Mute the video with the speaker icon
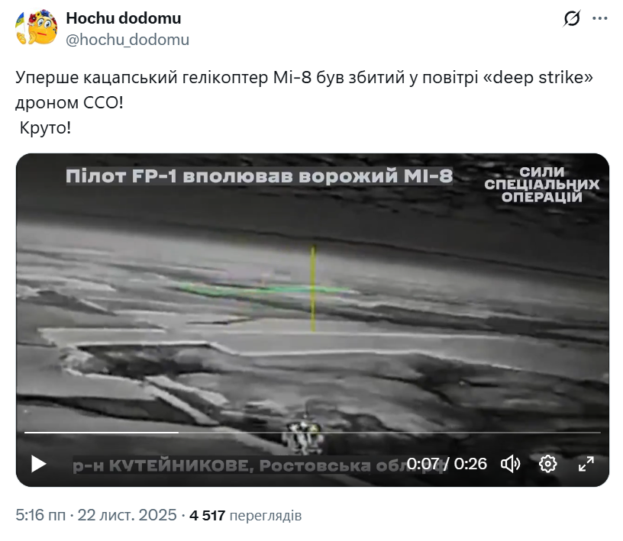 point(510,463)
